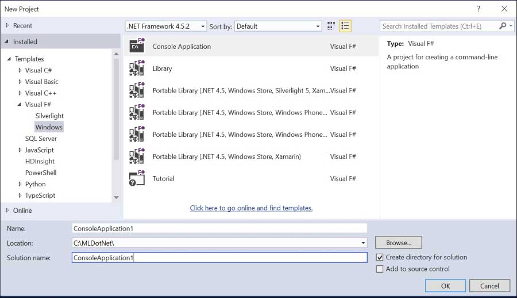Expand the Visual C# node
517x298 pixels.
pyautogui.click(x=20, y=70)
